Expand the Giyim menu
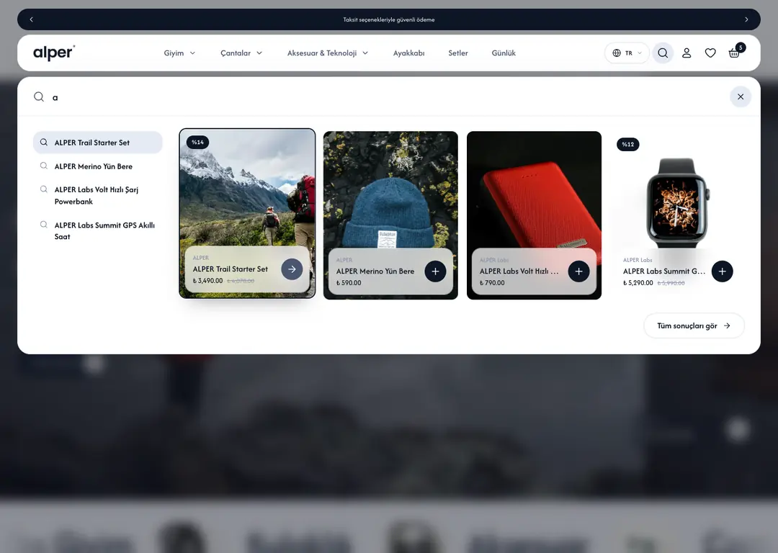This screenshot has width=778, height=553. (x=179, y=53)
